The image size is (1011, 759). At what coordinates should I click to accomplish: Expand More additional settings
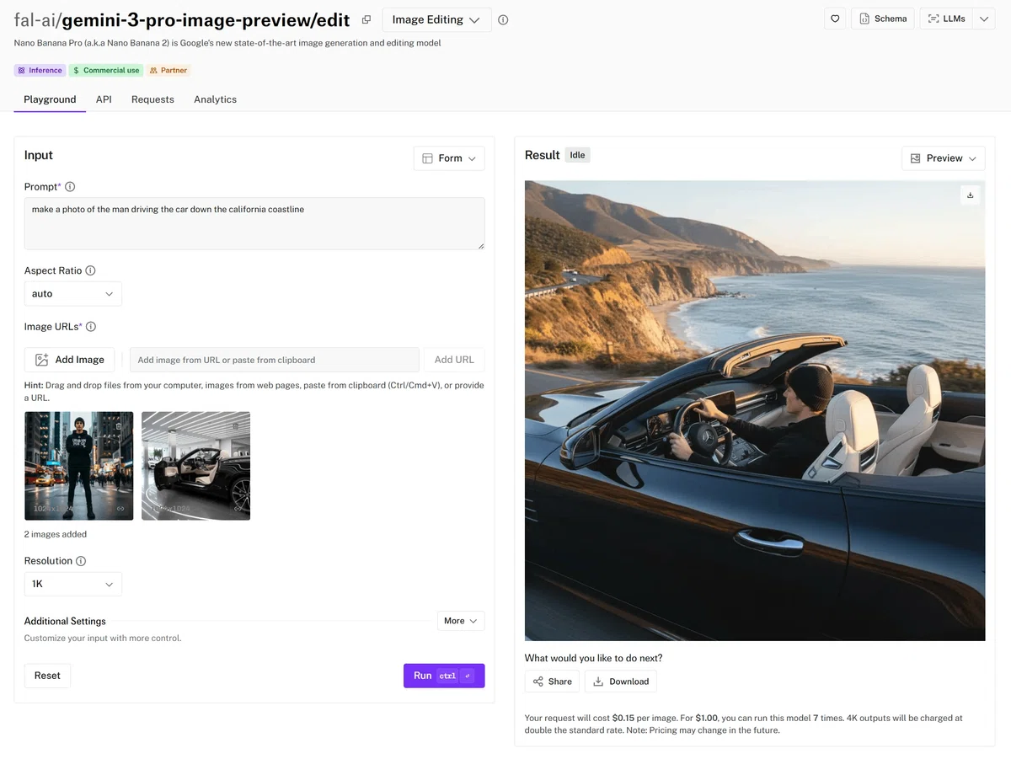[x=461, y=621]
